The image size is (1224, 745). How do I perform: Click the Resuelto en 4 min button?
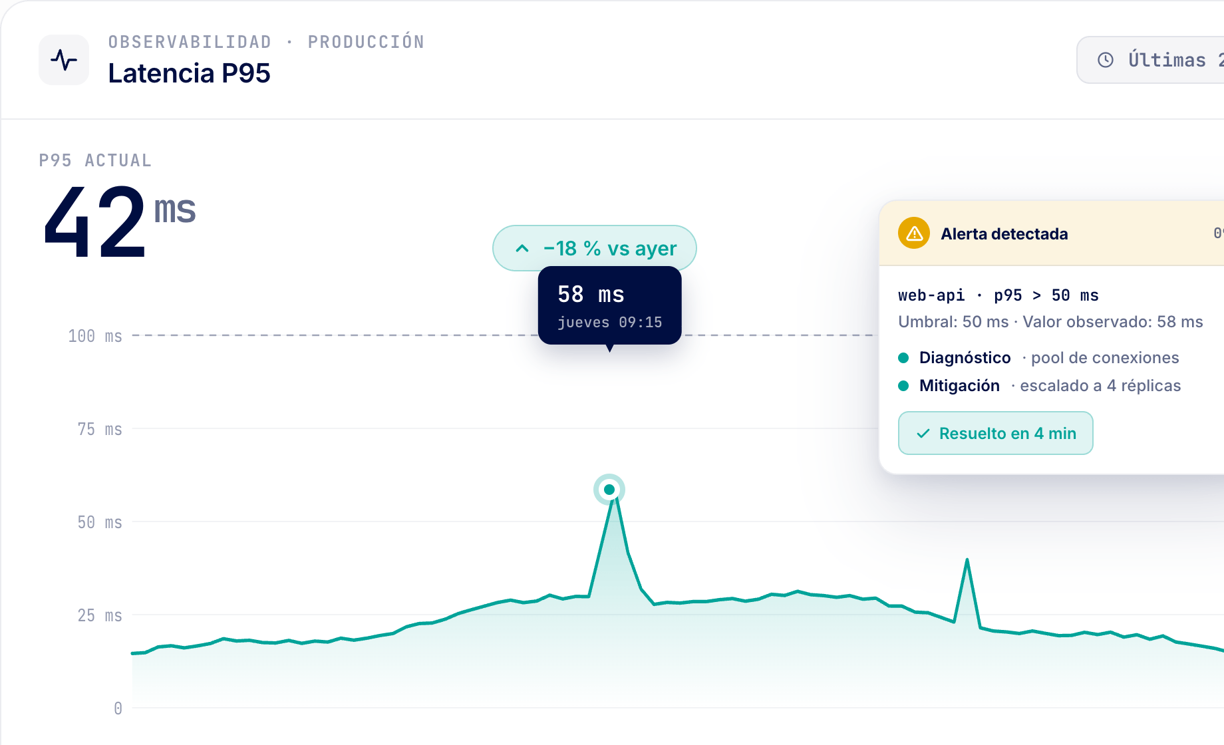click(x=995, y=433)
